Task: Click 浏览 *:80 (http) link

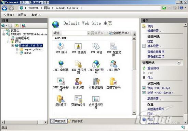Action: pos(159,88)
